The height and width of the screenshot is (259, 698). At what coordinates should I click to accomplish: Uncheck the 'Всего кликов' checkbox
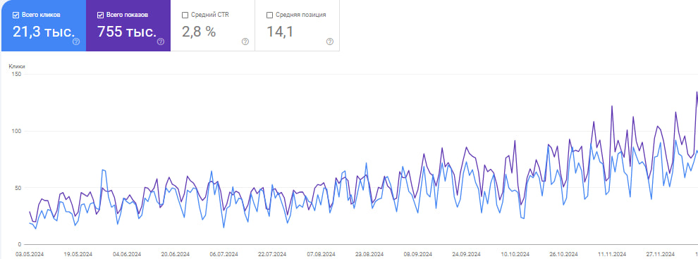[16, 15]
